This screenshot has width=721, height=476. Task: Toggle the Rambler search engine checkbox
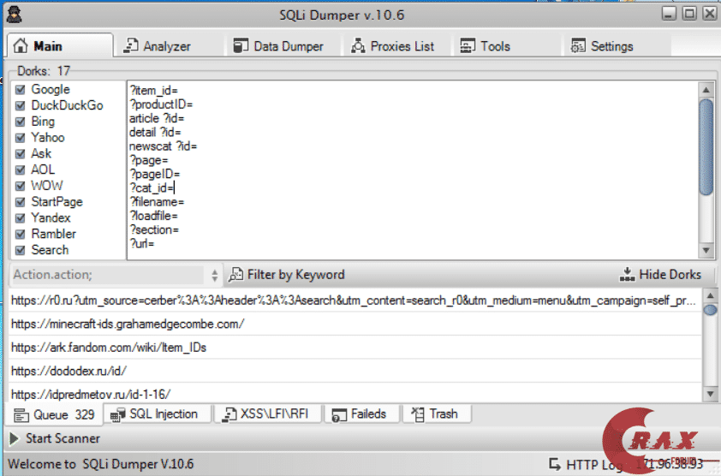[20, 234]
